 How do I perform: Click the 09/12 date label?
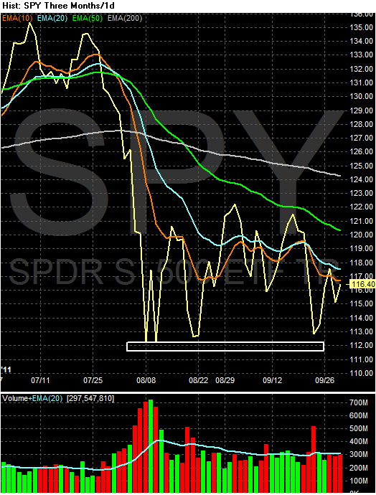(x=273, y=379)
